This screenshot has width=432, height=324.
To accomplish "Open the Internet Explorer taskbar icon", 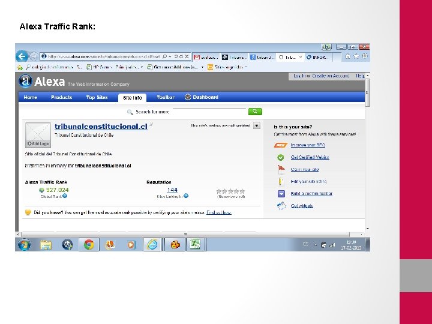I will 152,245.
